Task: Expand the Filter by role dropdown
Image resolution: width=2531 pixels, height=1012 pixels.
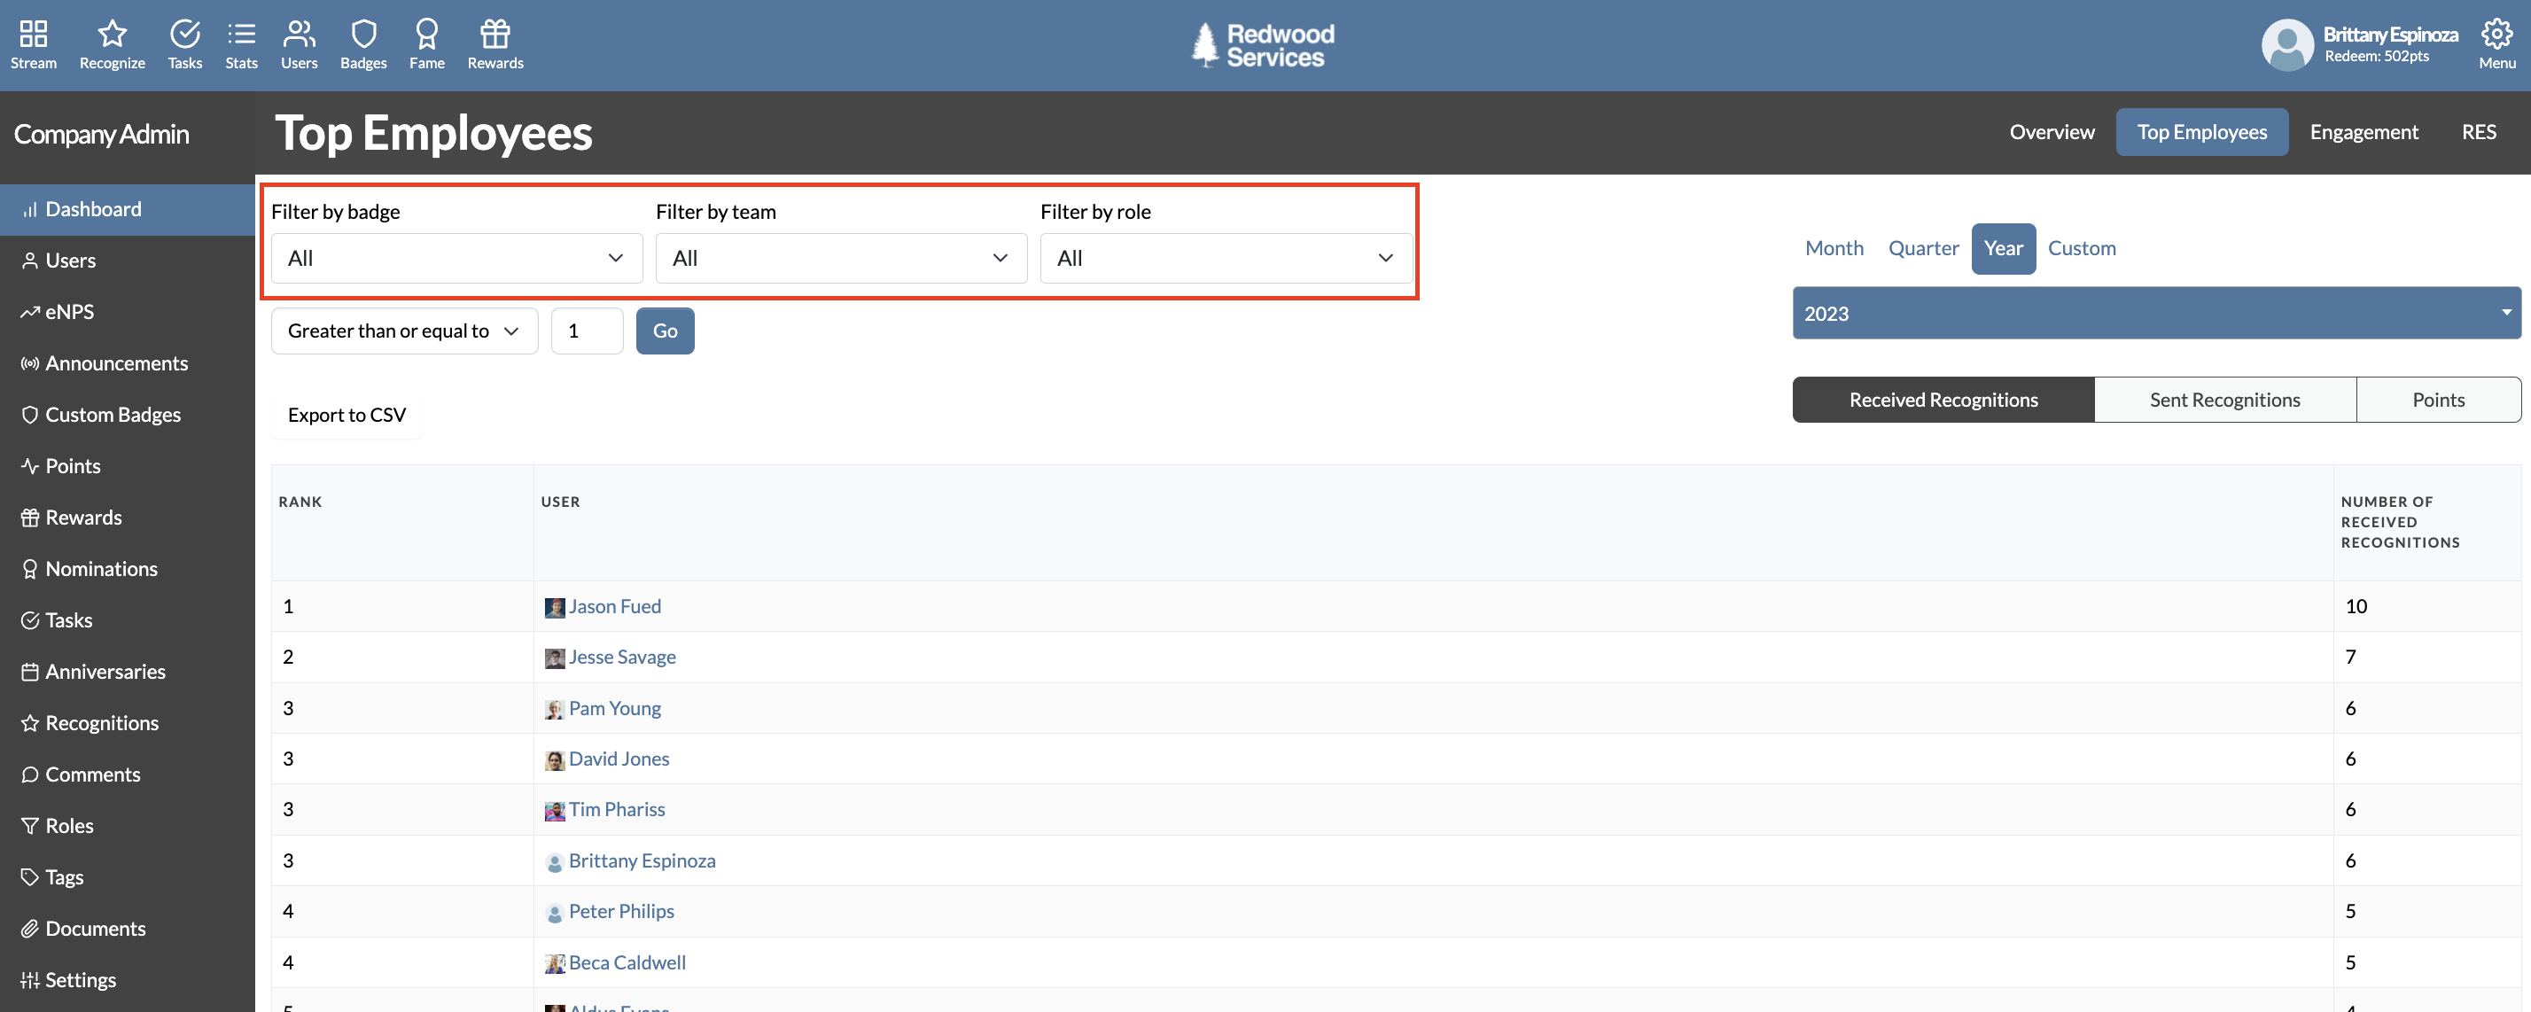Action: tap(1227, 259)
